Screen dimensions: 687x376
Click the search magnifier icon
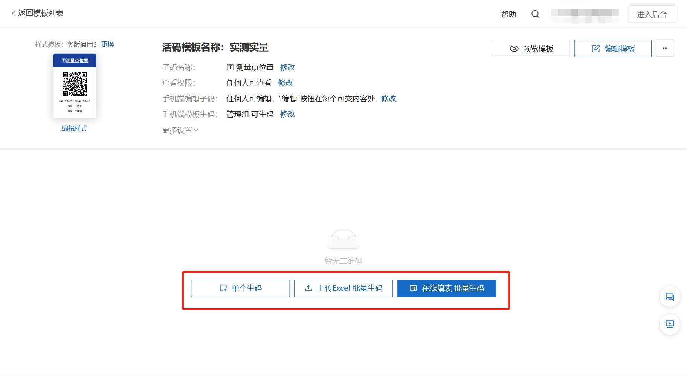(535, 14)
